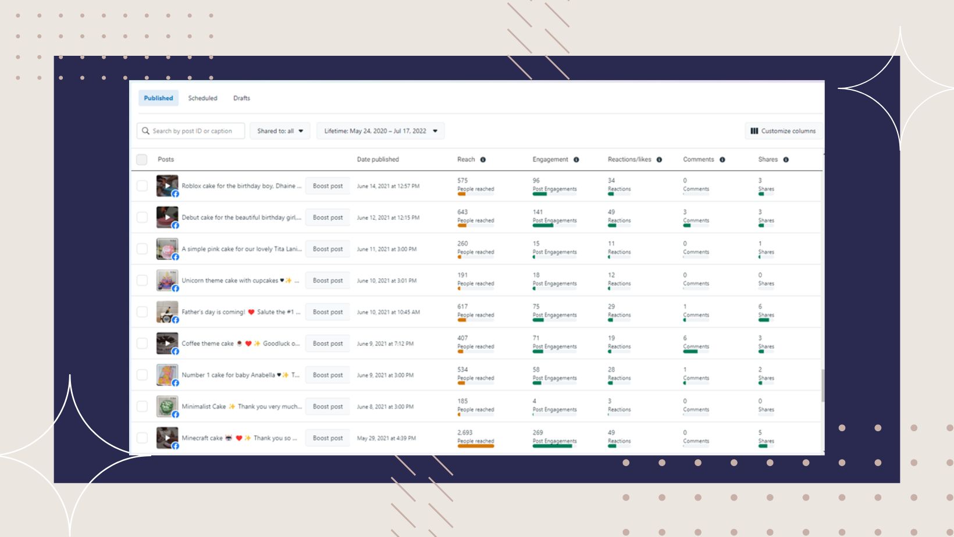The image size is (954, 537).
Task: Click date May 29, 2021 at 4:39 PM
Action: click(x=386, y=438)
